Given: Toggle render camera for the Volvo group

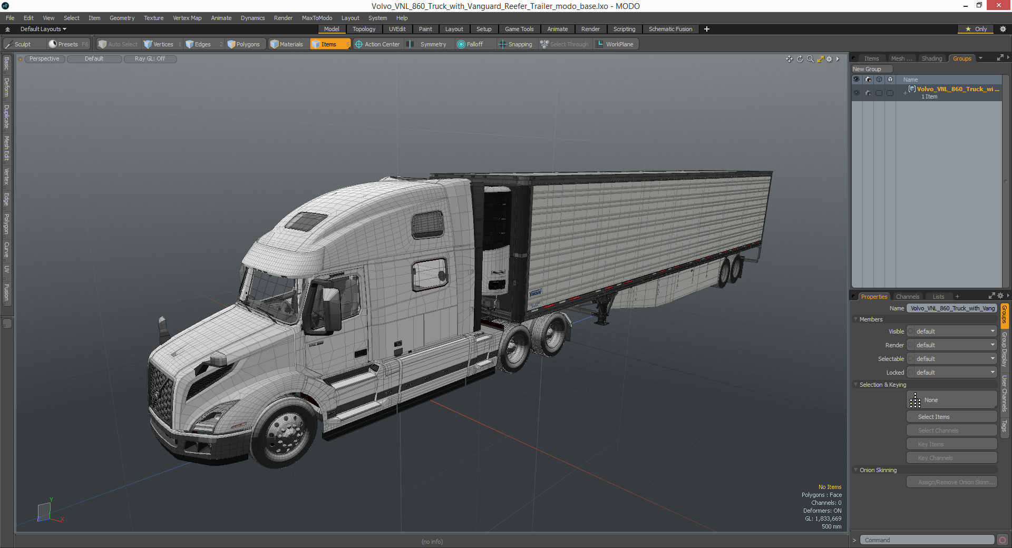Looking at the screenshot, I should (x=868, y=93).
